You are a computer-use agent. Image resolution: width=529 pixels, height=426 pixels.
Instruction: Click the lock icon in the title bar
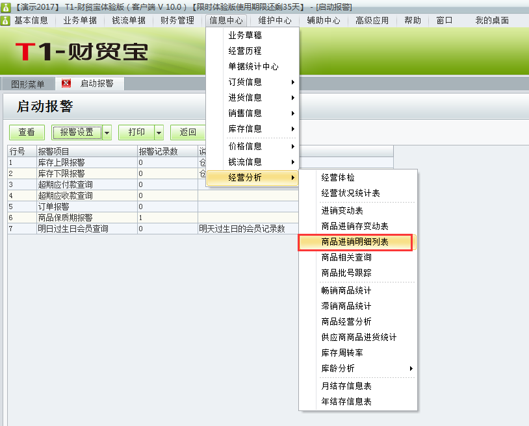tap(6, 6)
